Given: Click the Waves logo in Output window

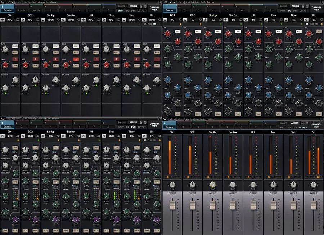Looking at the screenshot, I should tap(165, 119).
